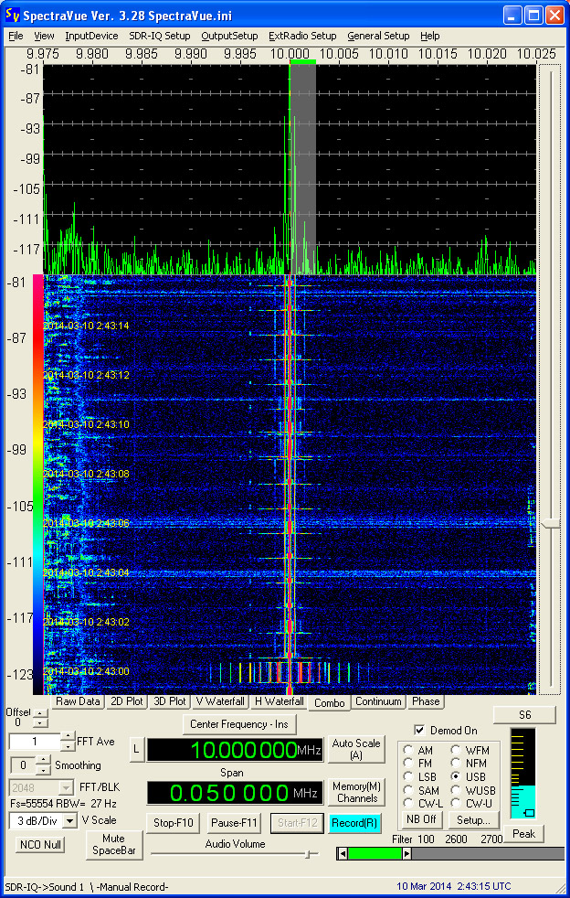Click the vertical slider thumb beside the waterfall
This screenshot has height=898, width=570.
click(550, 523)
